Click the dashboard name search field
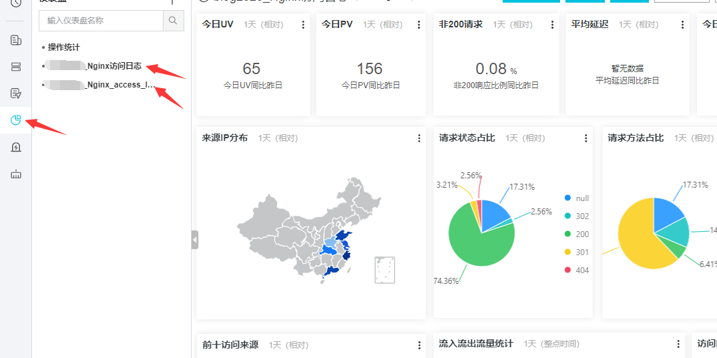 point(101,21)
